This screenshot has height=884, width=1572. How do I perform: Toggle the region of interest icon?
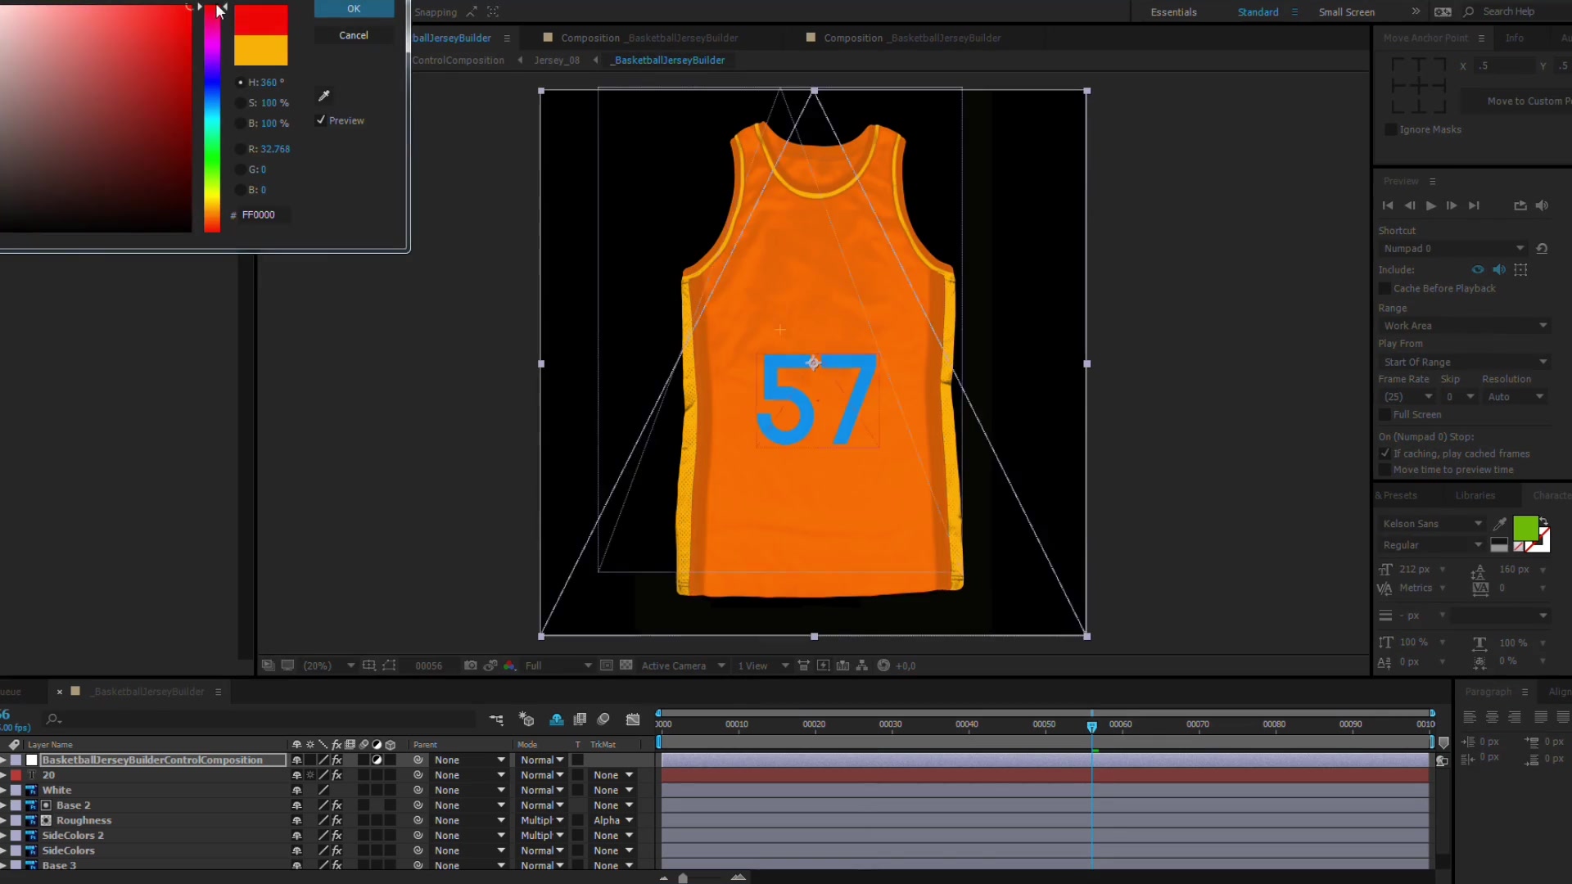607,665
